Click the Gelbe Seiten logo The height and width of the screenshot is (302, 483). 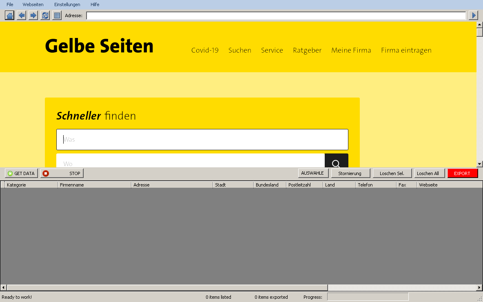point(99,46)
